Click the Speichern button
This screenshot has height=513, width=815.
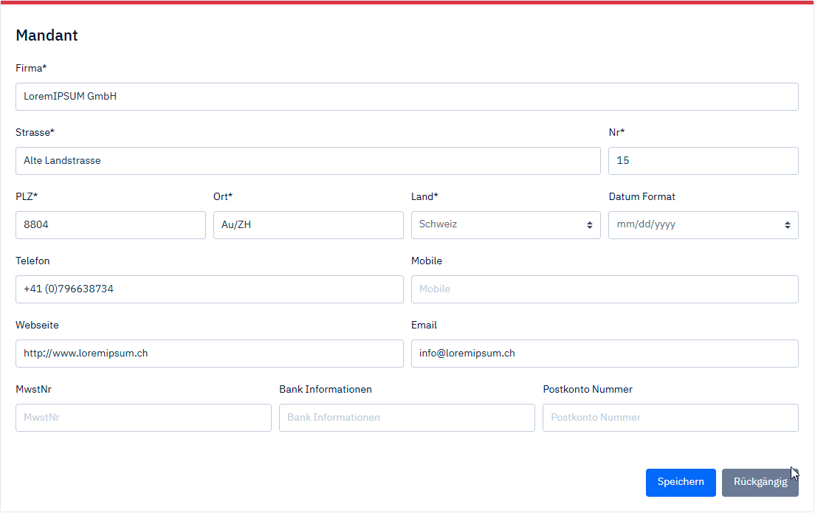coord(680,482)
